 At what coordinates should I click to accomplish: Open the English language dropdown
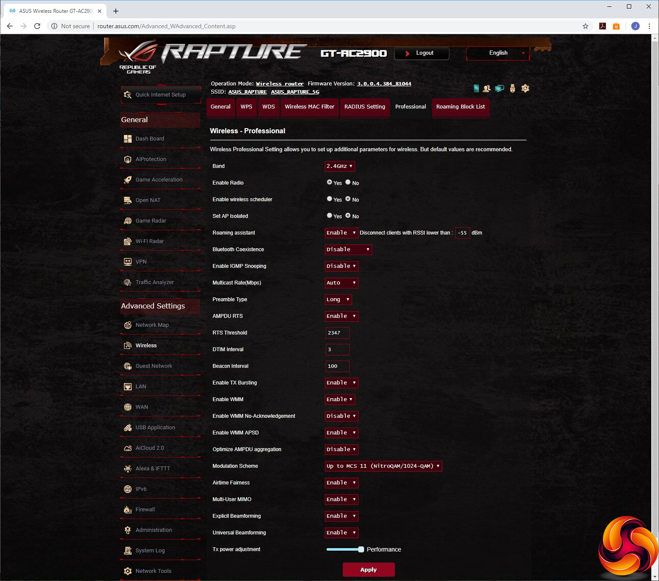point(498,53)
